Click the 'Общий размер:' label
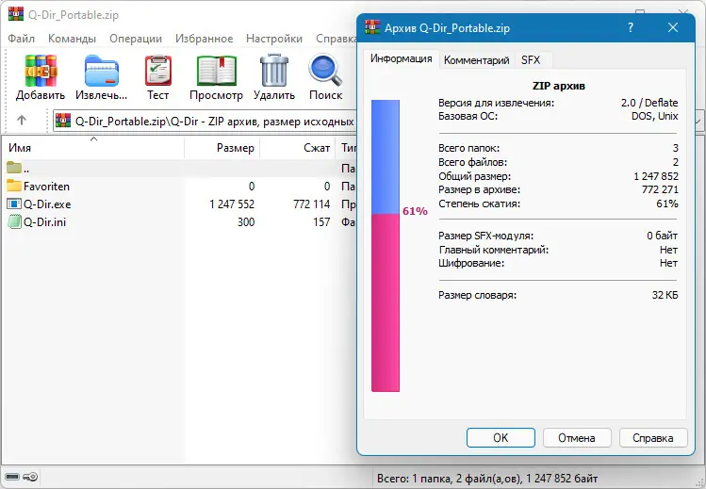The image size is (706, 489). [x=474, y=176]
